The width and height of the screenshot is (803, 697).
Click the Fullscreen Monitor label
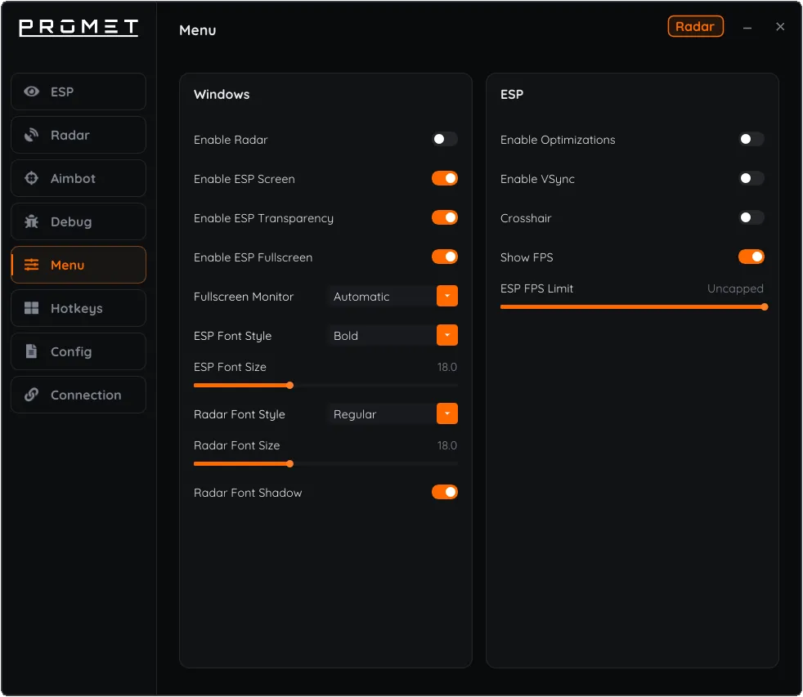coord(244,297)
